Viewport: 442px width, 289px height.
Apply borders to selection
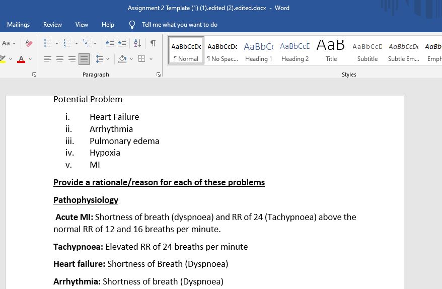pos(142,59)
